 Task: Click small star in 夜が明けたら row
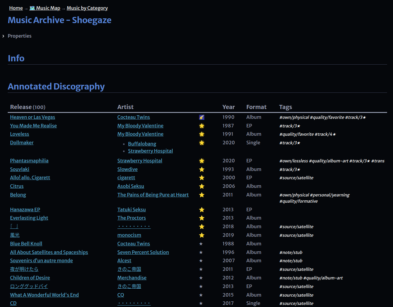[x=201, y=269]
